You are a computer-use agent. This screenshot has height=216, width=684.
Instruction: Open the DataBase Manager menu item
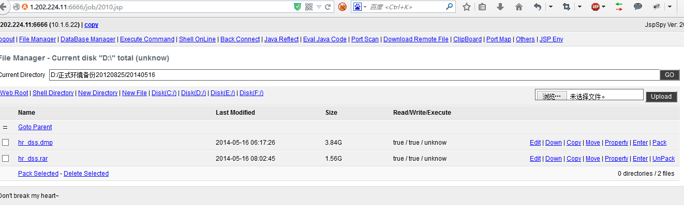[x=88, y=39]
